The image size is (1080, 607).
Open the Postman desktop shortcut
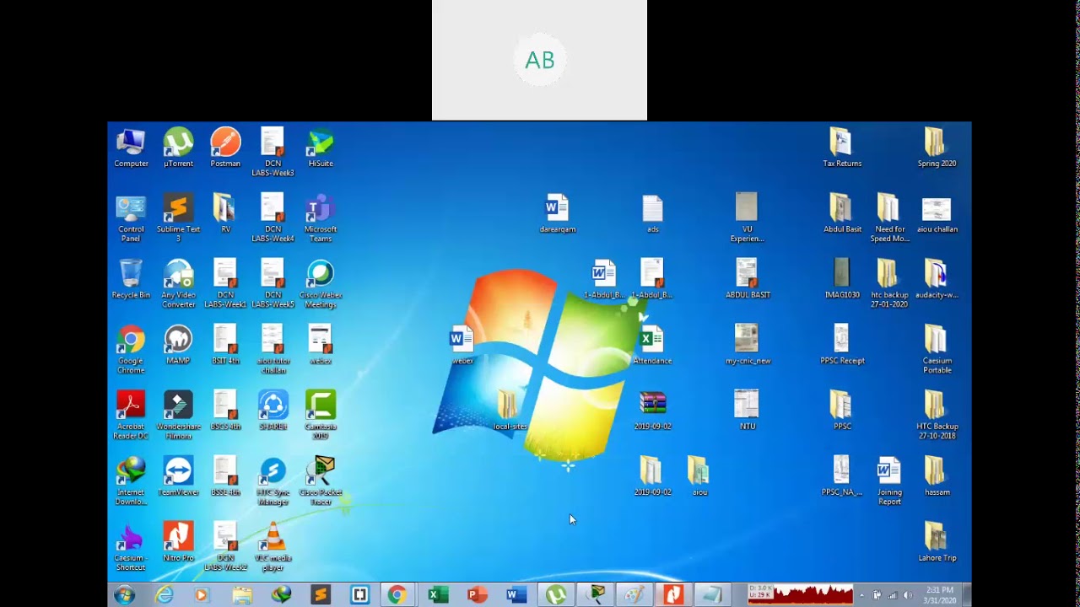225,148
